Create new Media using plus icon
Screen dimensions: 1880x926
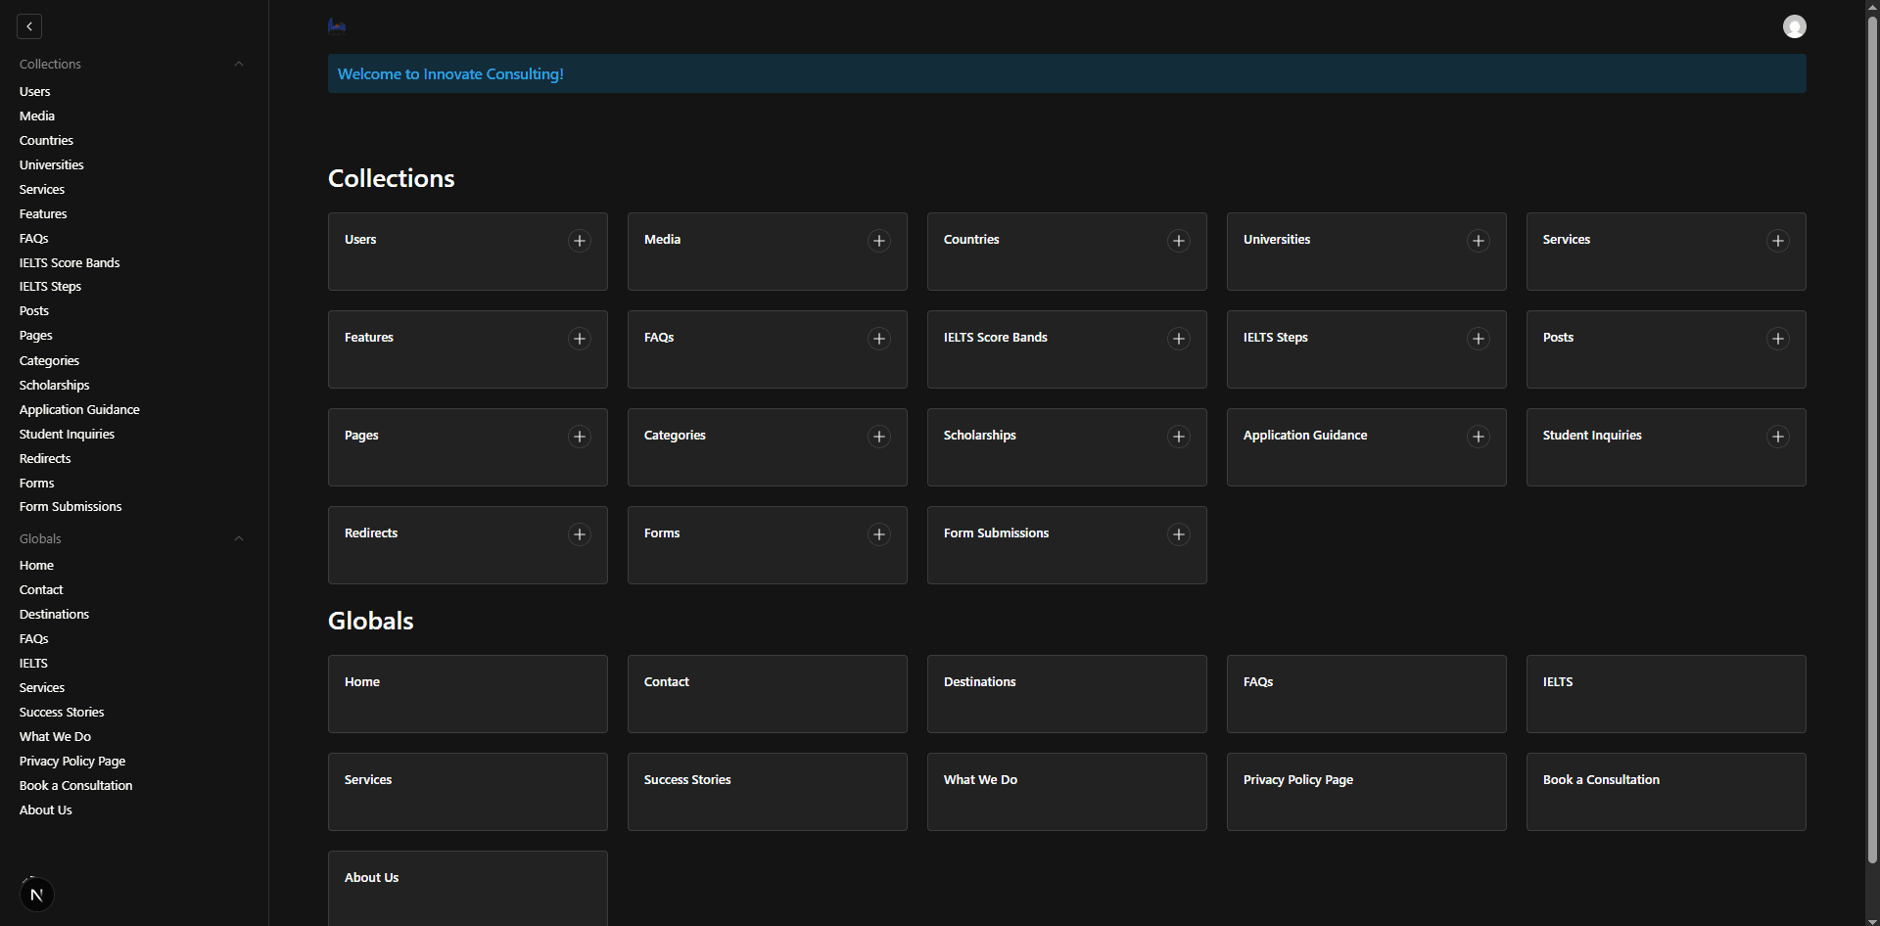tap(879, 241)
